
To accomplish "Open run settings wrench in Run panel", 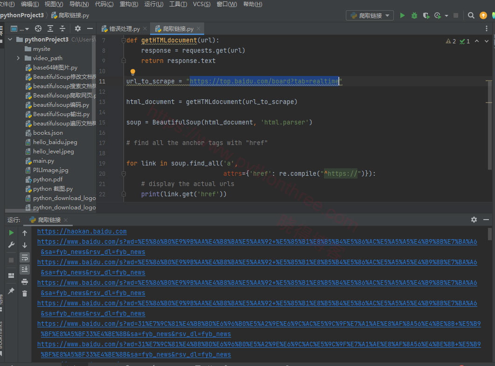I will point(11,245).
